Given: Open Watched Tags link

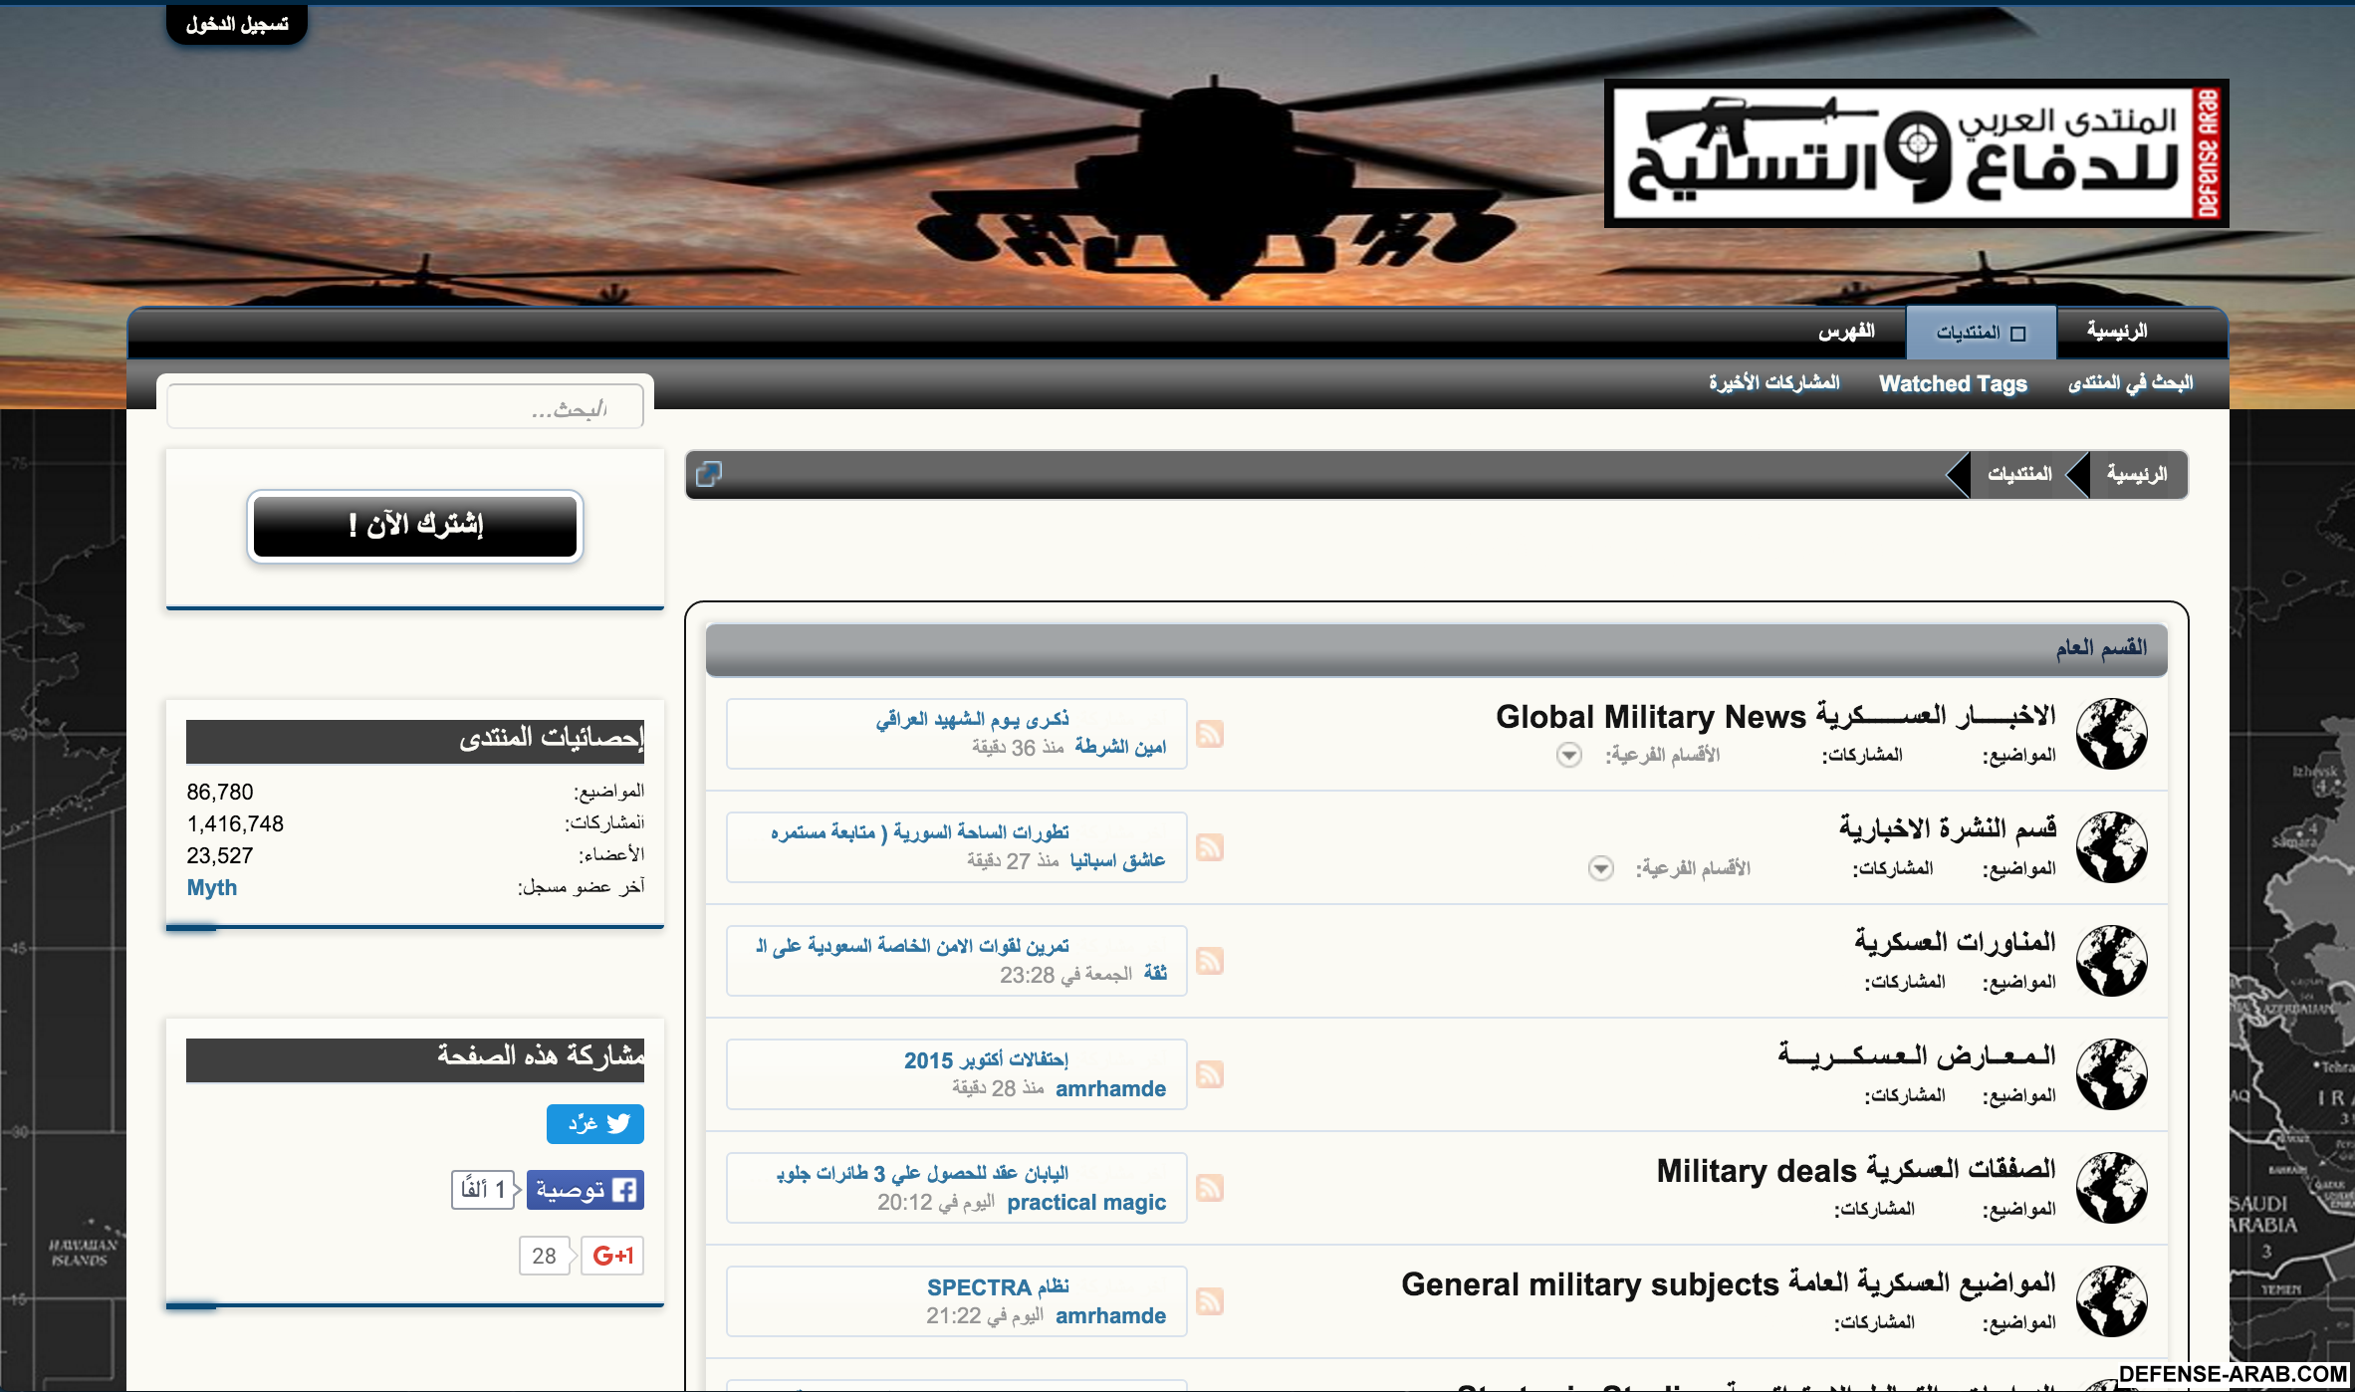Looking at the screenshot, I should click(1953, 383).
